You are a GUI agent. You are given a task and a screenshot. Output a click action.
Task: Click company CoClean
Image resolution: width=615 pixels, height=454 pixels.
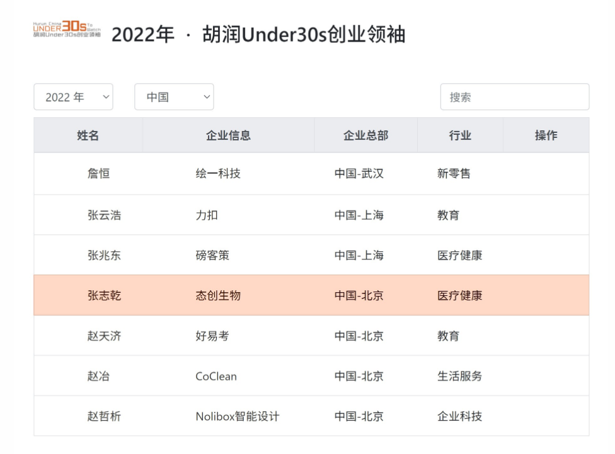click(216, 377)
